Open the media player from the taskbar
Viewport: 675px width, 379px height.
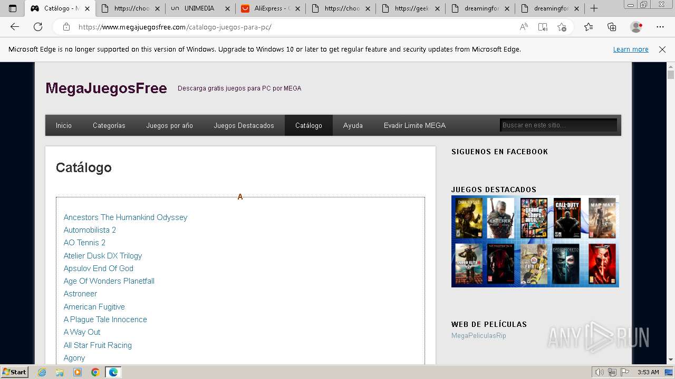click(x=78, y=372)
